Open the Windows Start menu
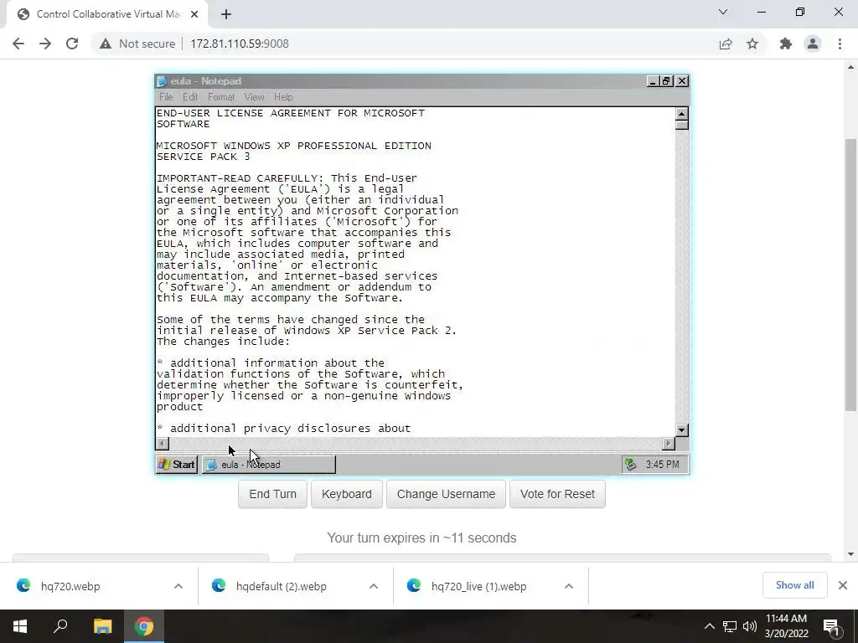Screen dimensions: 858x643 point(20,626)
